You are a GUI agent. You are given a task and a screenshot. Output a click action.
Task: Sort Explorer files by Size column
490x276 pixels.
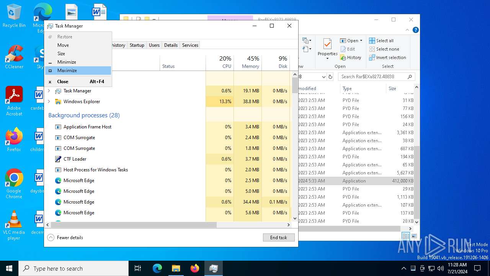pyautogui.click(x=400, y=89)
